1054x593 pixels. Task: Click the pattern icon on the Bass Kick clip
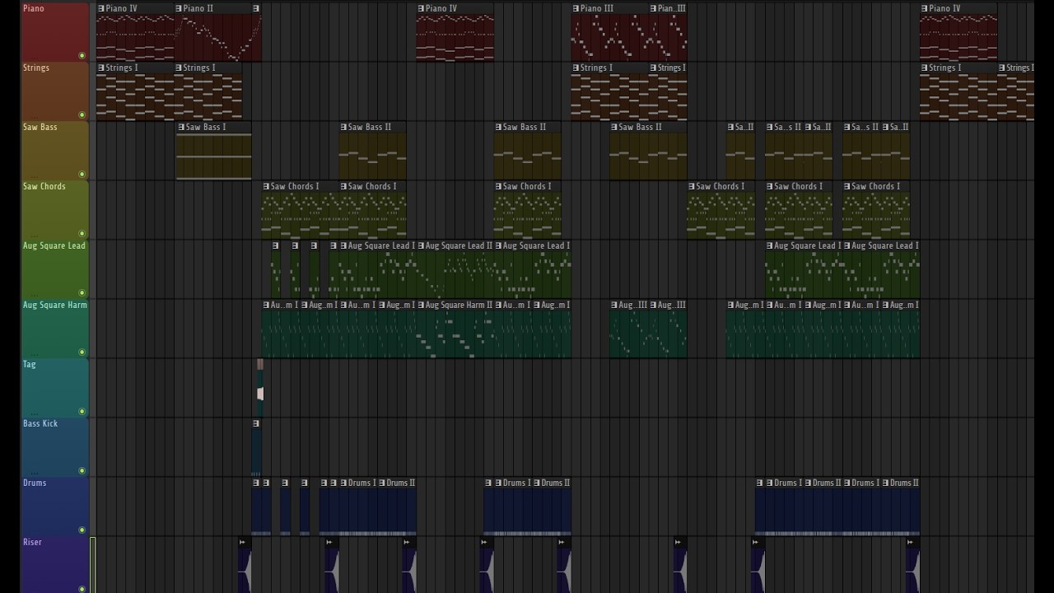[x=256, y=423]
